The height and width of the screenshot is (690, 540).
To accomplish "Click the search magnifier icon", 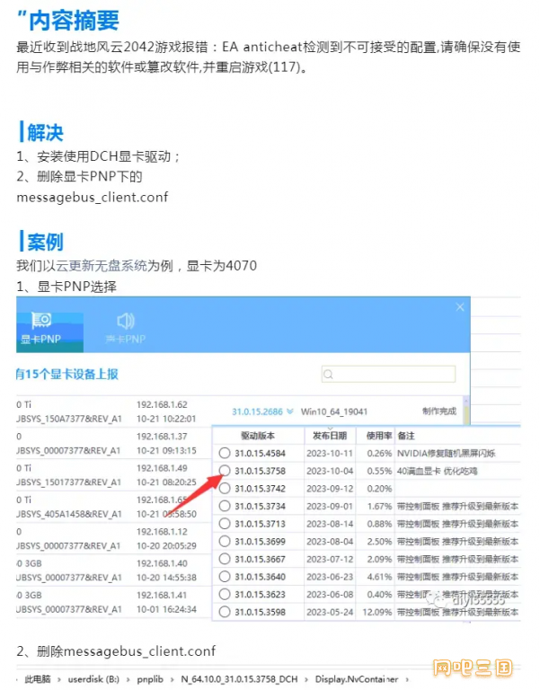I will tap(328, 375).
